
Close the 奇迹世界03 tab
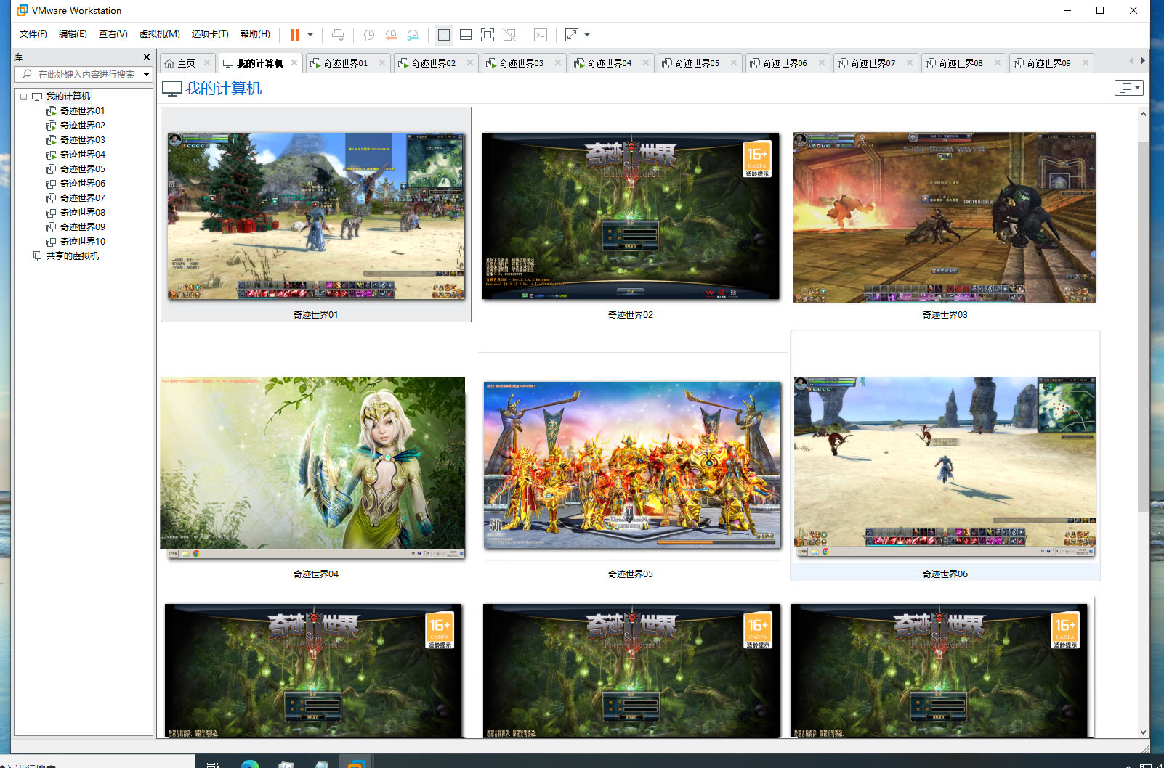pyautogui.click(x=558, y=62)
